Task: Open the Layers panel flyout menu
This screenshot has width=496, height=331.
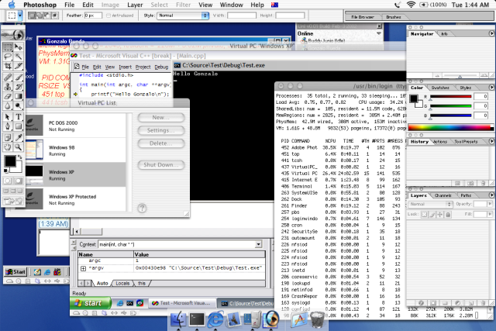Action: [x=491, y=195]
